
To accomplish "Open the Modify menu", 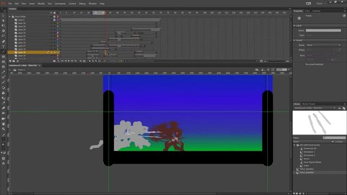I will click(41, 4).
